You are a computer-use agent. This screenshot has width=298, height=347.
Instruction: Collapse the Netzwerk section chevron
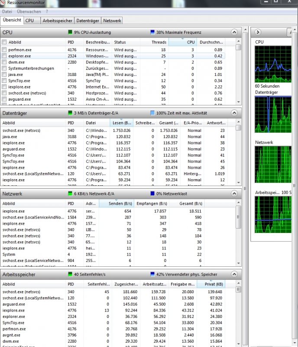click(234, 194)
